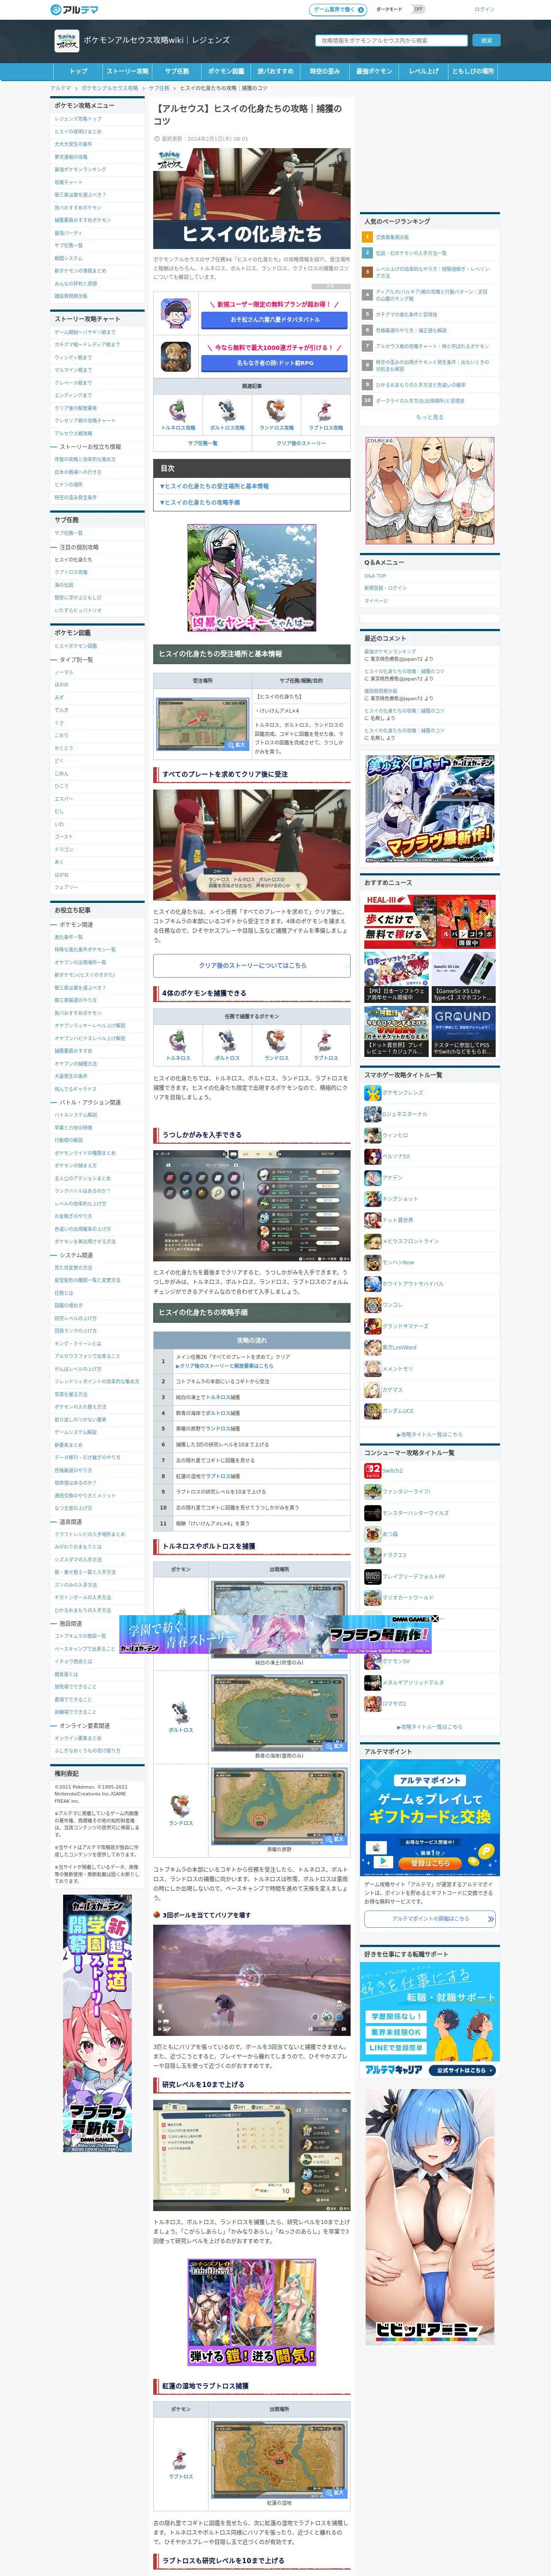This screenshot has width=551, height=2576.
Task: Open クリア後のストーリーについてはこちら button
Action: pyautogui.click(x=252, y=966)
